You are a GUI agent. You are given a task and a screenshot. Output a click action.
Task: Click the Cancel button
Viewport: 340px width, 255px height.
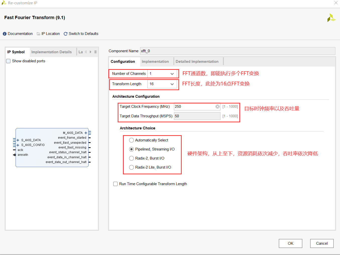(x=322, y=243)
